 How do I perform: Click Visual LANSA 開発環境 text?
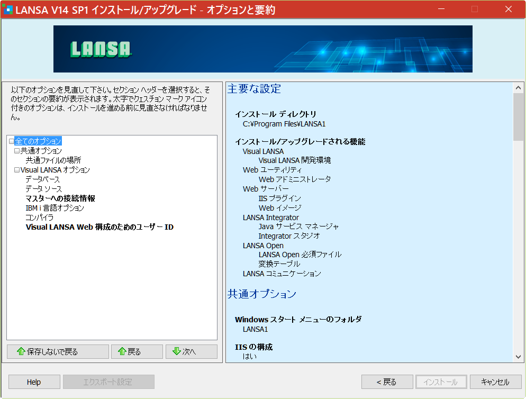tap(295, 160)
